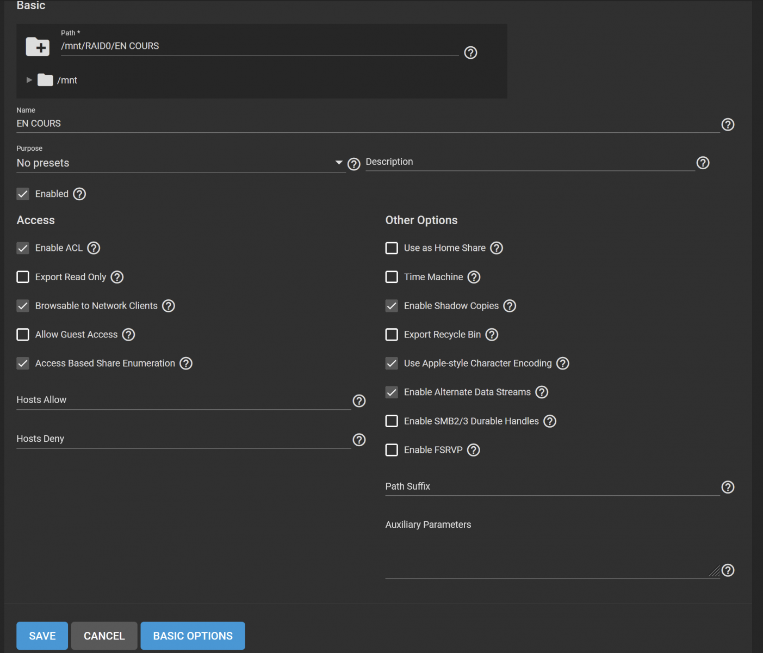Show help for Browsable to Network Clients

pyautogui.click(x=169, y=306)
